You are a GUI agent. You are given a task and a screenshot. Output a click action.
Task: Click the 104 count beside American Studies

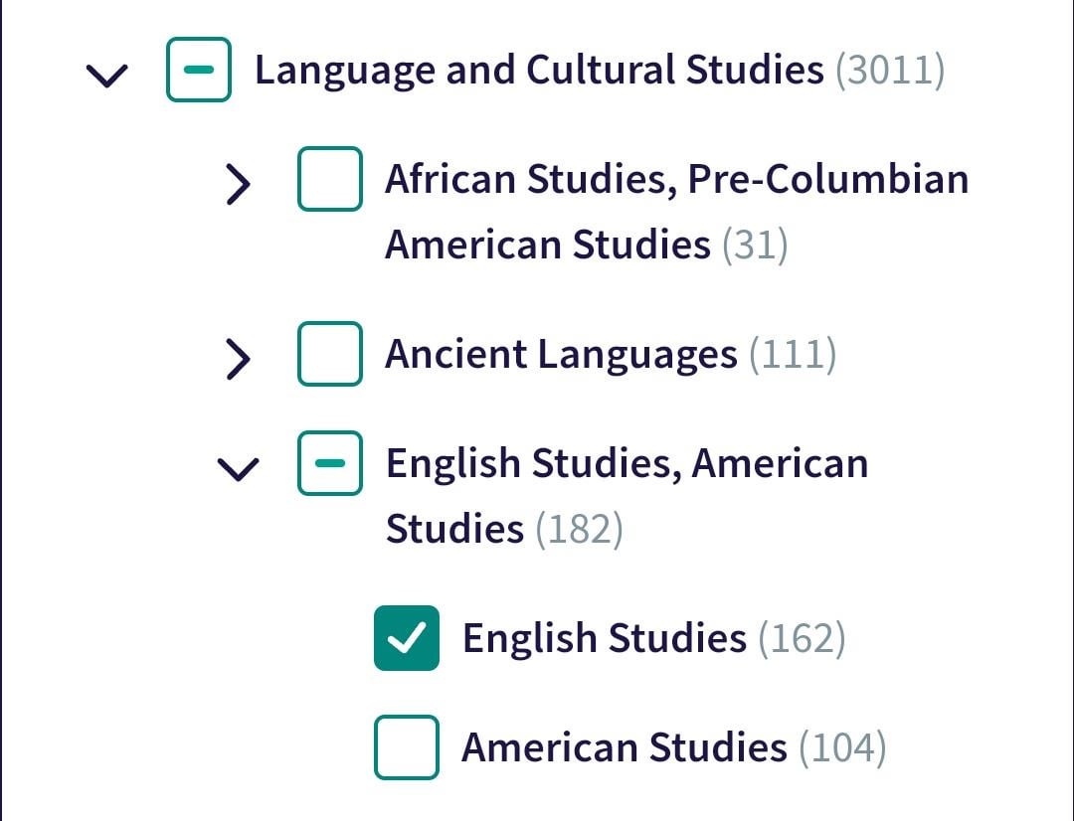point(842,747)
